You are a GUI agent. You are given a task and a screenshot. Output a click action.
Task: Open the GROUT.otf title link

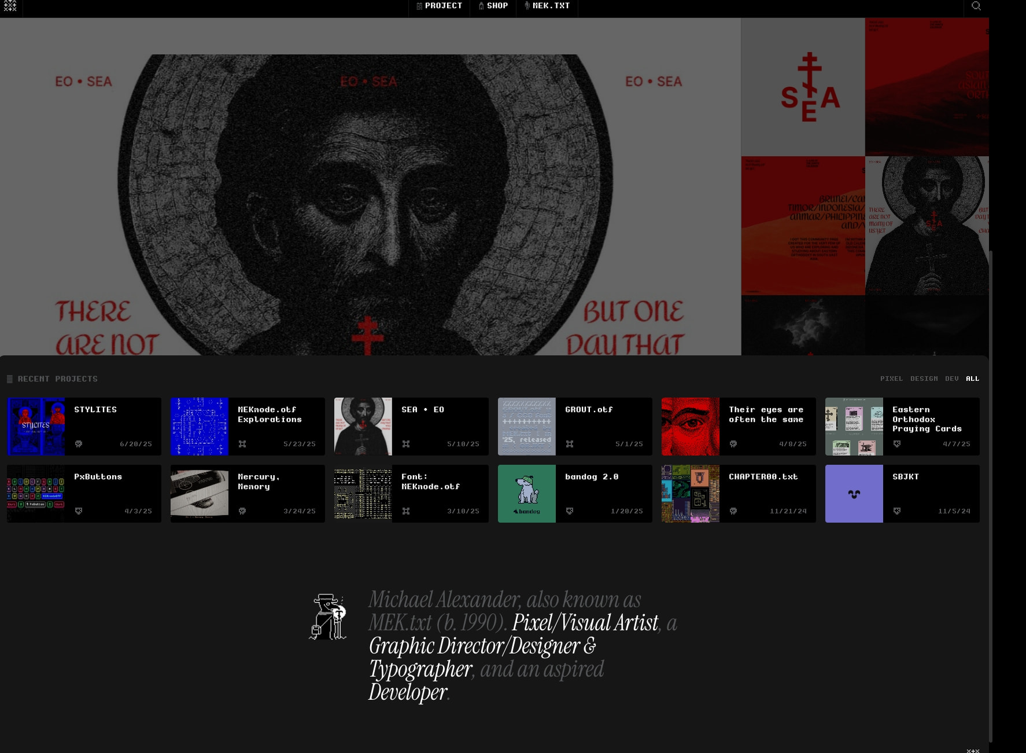pyautogui.click(x=589, y=410)
